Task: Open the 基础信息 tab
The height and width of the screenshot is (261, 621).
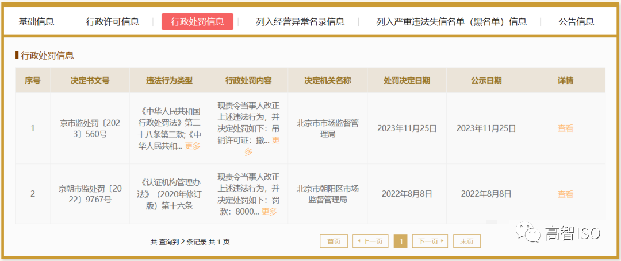Action: point(36,22)
